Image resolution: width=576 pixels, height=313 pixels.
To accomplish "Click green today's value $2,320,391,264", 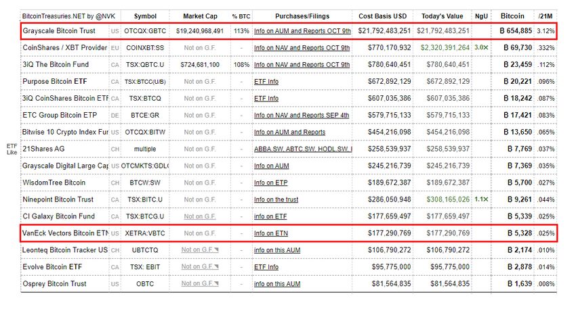I will 445,48.
